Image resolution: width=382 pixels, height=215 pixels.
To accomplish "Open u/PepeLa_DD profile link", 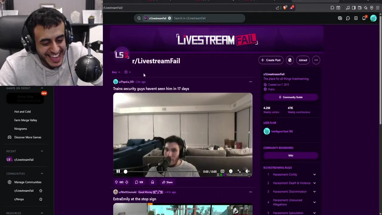I will [126, 82].
